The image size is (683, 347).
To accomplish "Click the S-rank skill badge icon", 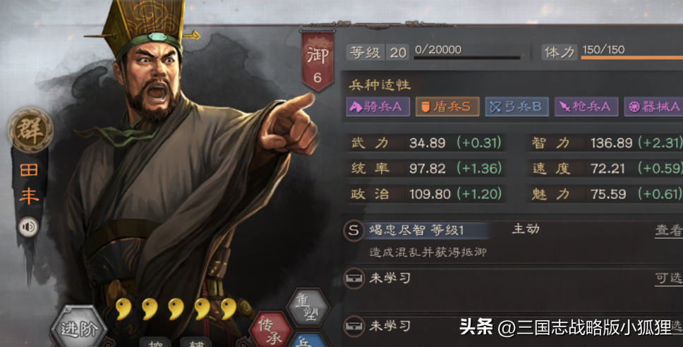I will 353,231.
